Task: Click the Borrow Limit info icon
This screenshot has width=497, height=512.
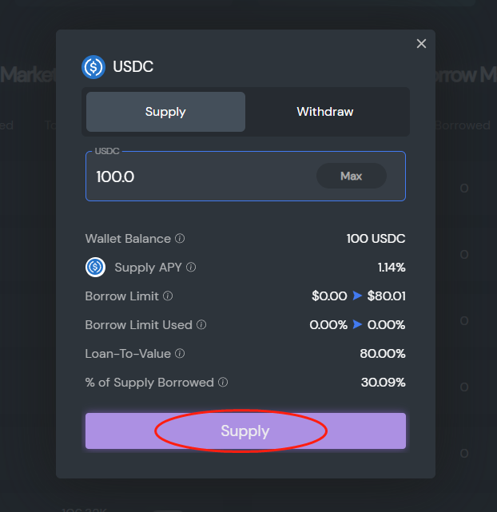Action: click(168, 296)
